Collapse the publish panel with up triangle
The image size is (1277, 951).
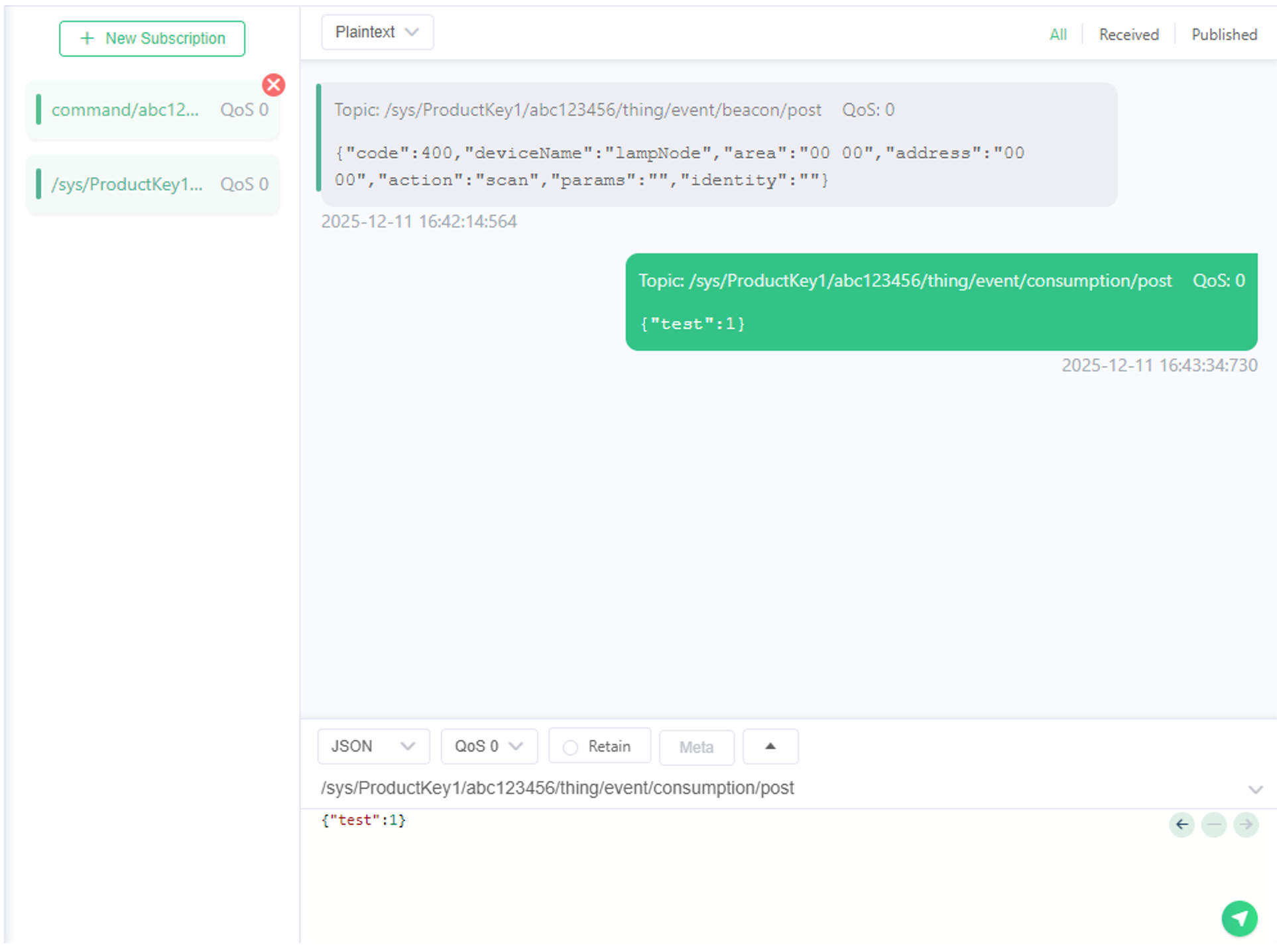pyautogui.click(x=770, y=746)
